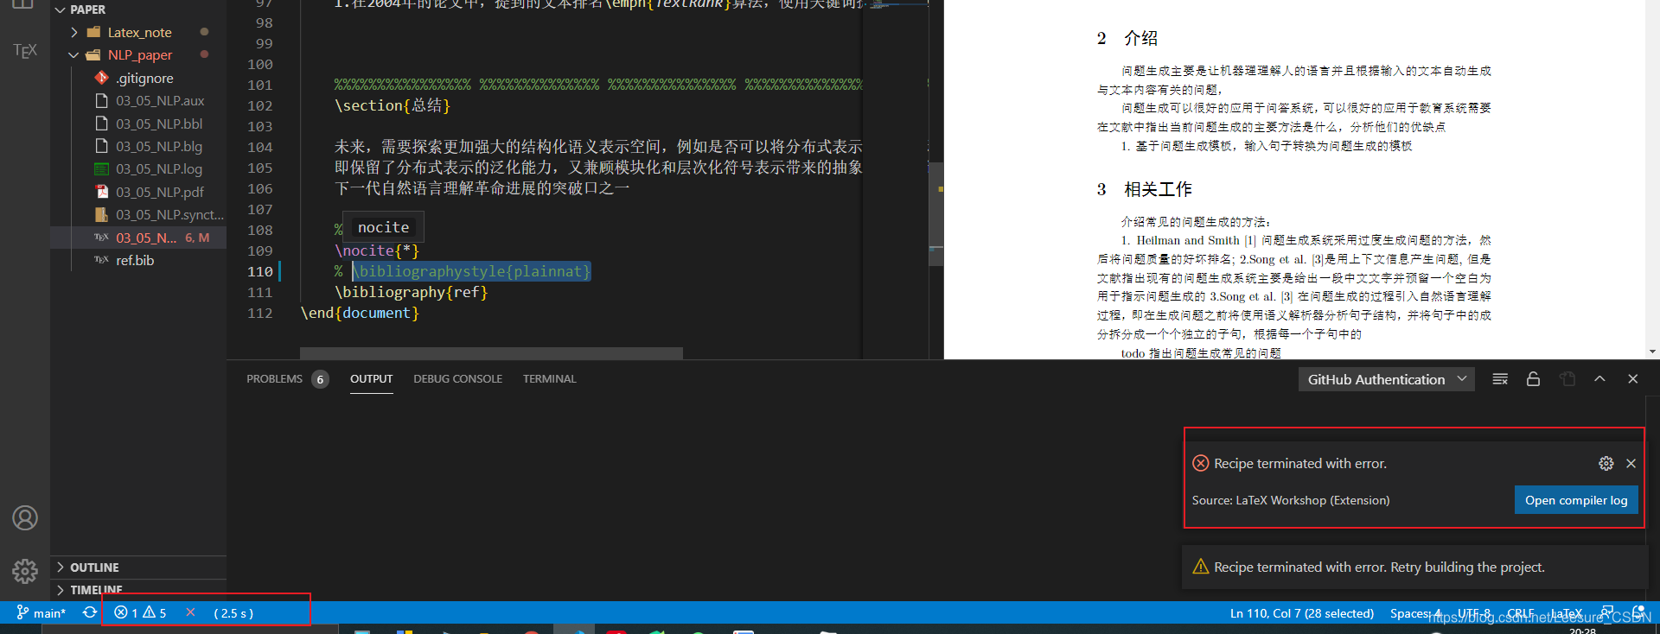1660x634 pixels.
Task: Maximize the bottom panel size
Action: [1599, 379]
